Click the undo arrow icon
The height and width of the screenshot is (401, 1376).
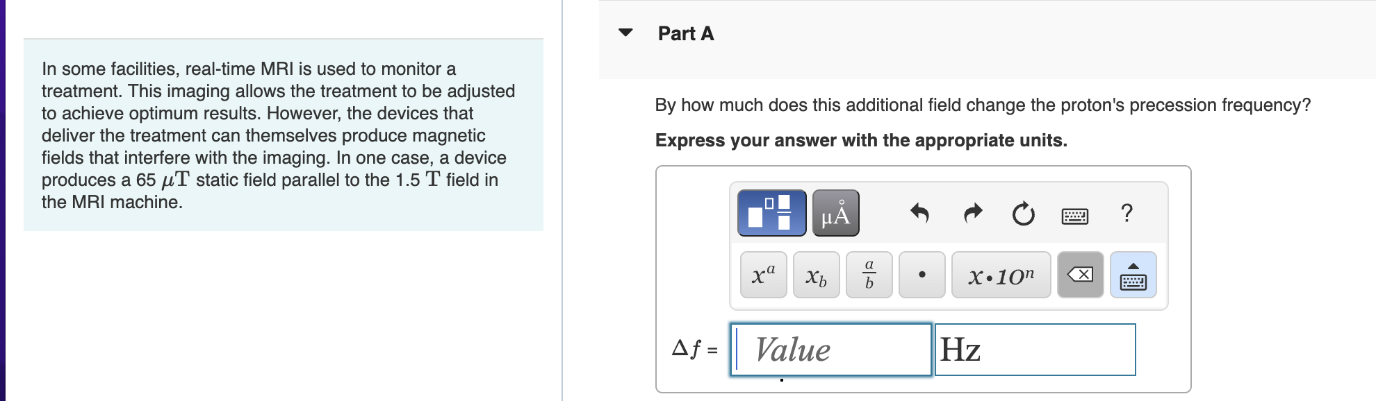919,213
